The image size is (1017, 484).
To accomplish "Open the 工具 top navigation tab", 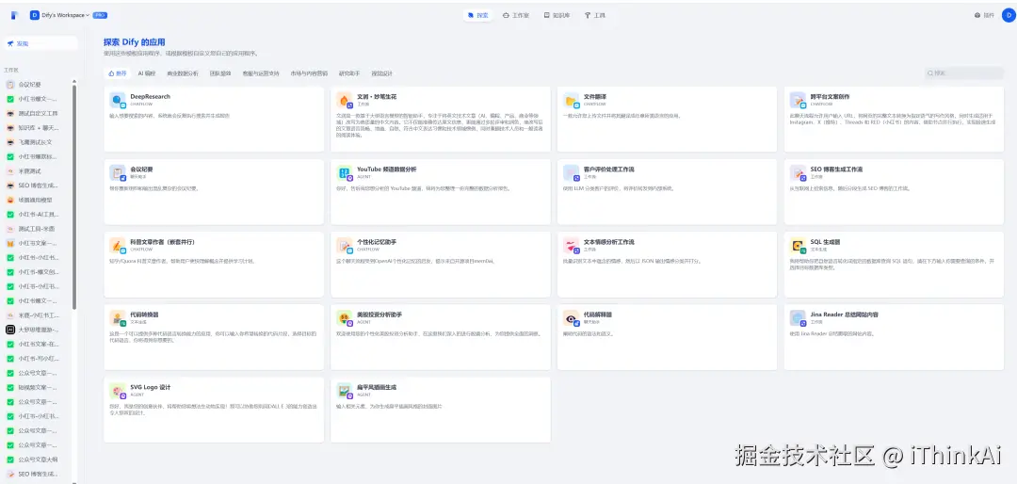I will click(595, 15).
